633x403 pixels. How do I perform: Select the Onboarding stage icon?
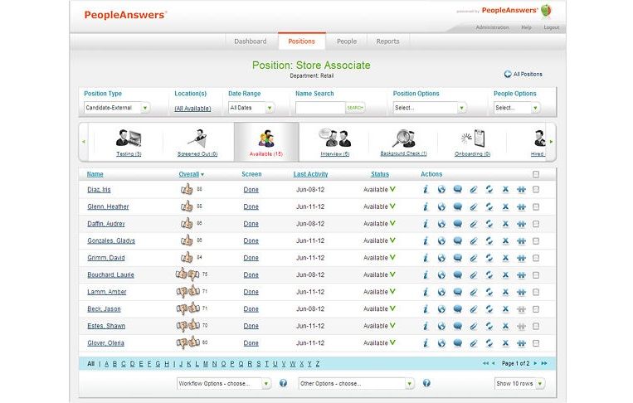[472, 138]
